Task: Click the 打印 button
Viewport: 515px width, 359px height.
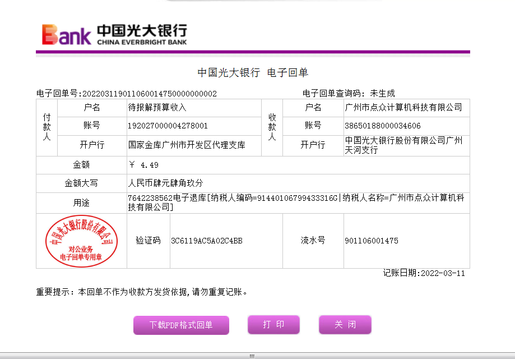Action: pyautogui.click(x=273, y=324)
